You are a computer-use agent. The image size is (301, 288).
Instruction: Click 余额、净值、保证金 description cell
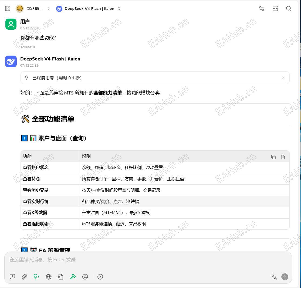pos(184,167)
